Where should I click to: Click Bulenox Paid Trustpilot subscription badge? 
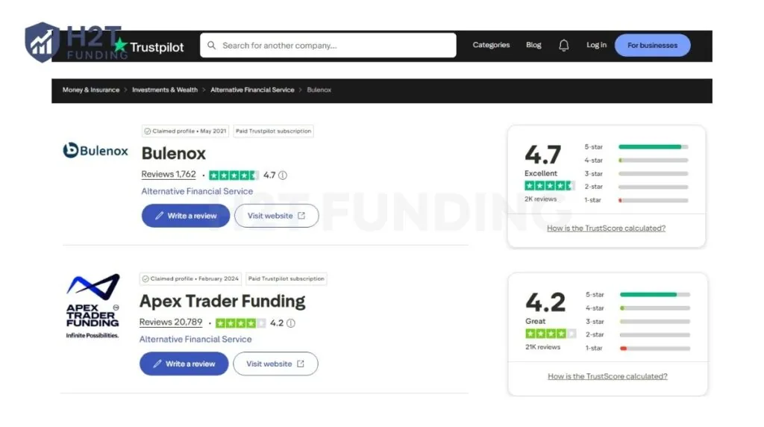(273, 131)
